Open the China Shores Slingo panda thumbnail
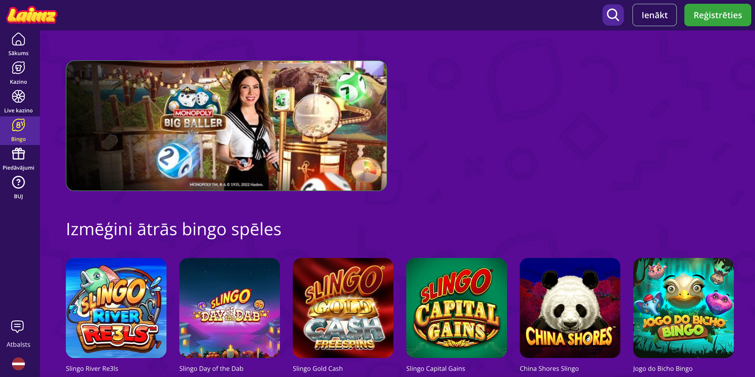 pos(570,308)
